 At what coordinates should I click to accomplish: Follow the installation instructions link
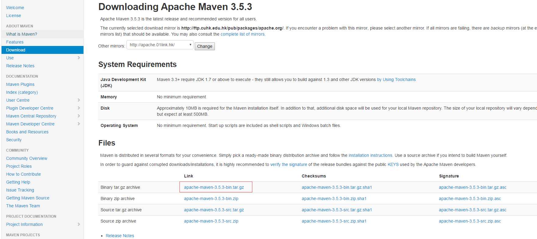pyautogui.click(x=370, y=155)
